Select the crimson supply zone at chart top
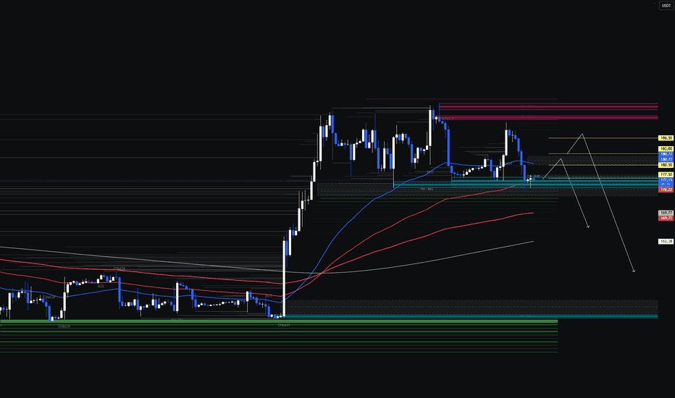675x398 pixels. pos(548,111)
